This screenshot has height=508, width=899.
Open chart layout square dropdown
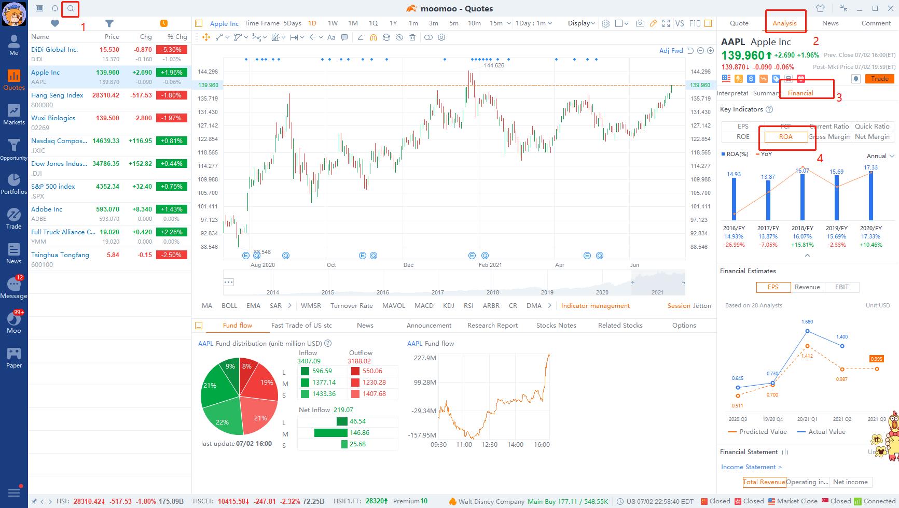[x=621, y=23]
